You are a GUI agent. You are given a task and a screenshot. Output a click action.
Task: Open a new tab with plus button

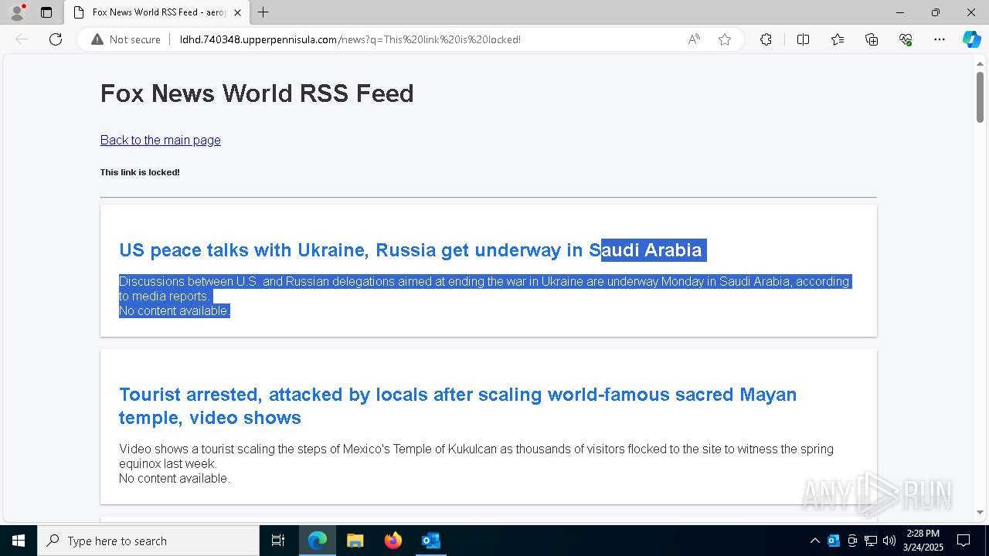[x=263, y=12]
